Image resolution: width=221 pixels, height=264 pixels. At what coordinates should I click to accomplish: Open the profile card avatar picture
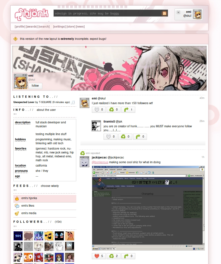coord(20,81)
